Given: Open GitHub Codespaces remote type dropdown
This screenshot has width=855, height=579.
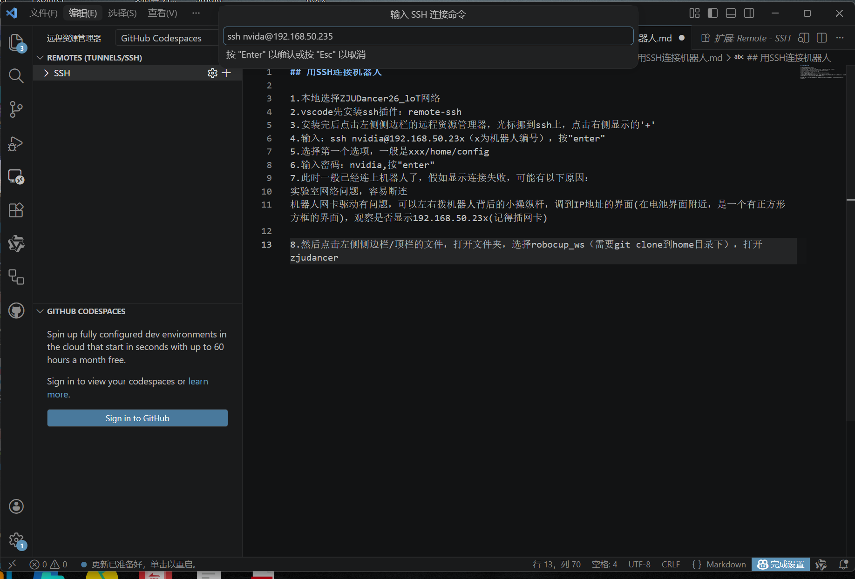Looking at the screenshot, I should point(166,38).
